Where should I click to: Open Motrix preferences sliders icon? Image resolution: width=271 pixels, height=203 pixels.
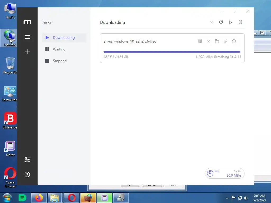pos(27,160)
